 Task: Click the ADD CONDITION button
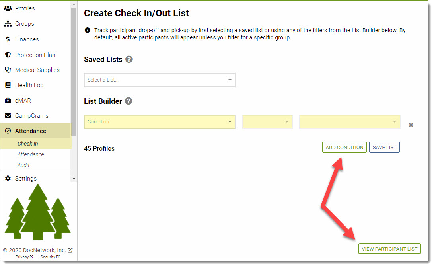point(344,147)
